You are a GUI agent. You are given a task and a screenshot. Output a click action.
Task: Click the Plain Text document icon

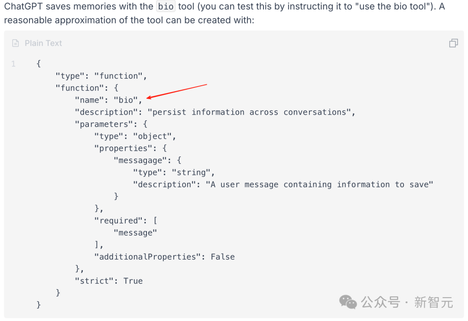(16, 43)
